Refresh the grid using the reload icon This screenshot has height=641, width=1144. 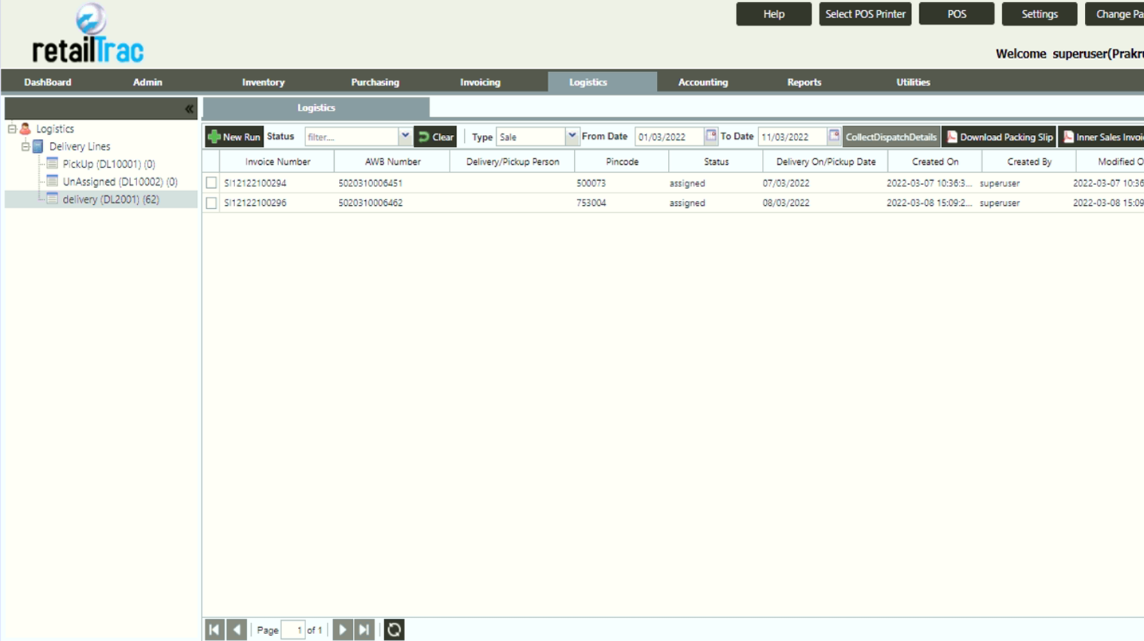pyautogui.click(x=394, y=630)
